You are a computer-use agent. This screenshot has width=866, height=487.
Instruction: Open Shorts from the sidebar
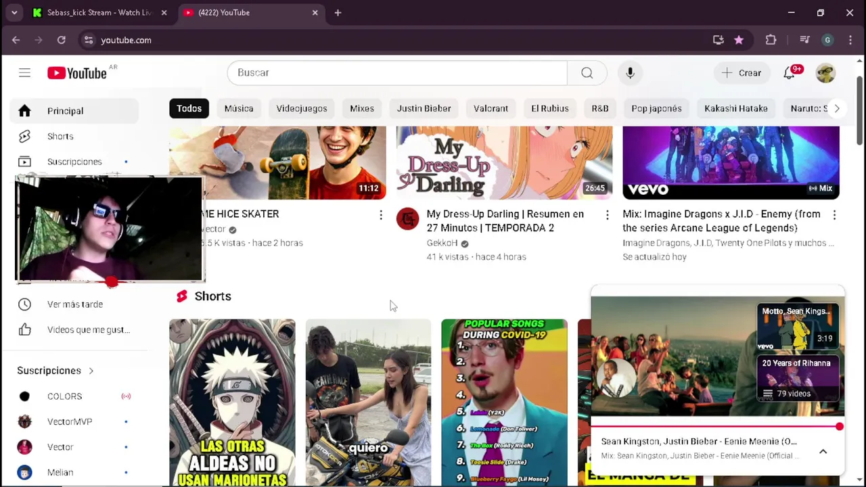pos(74,136)
